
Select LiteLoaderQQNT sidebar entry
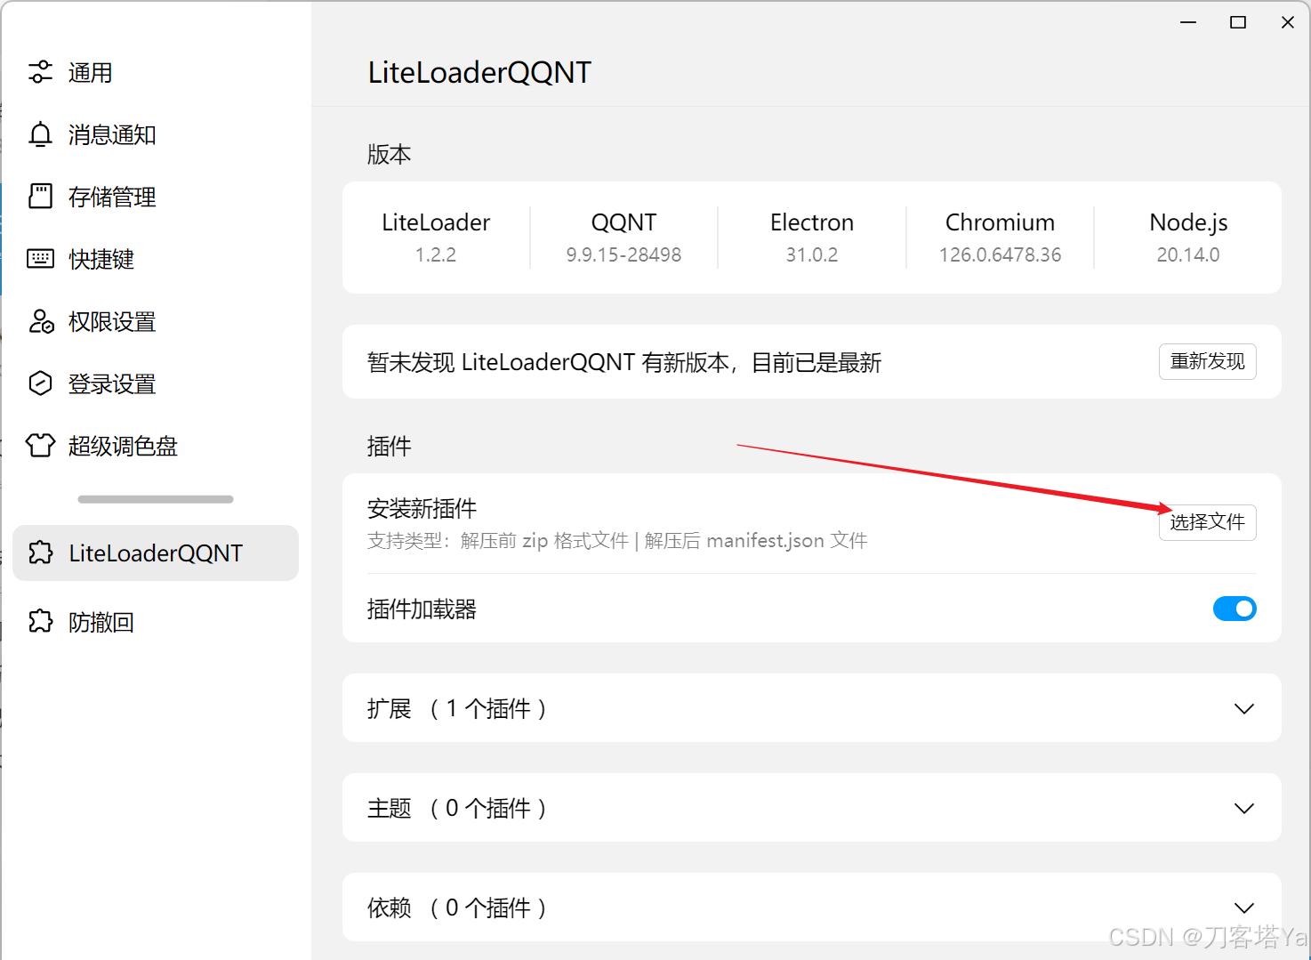point(156,553)
